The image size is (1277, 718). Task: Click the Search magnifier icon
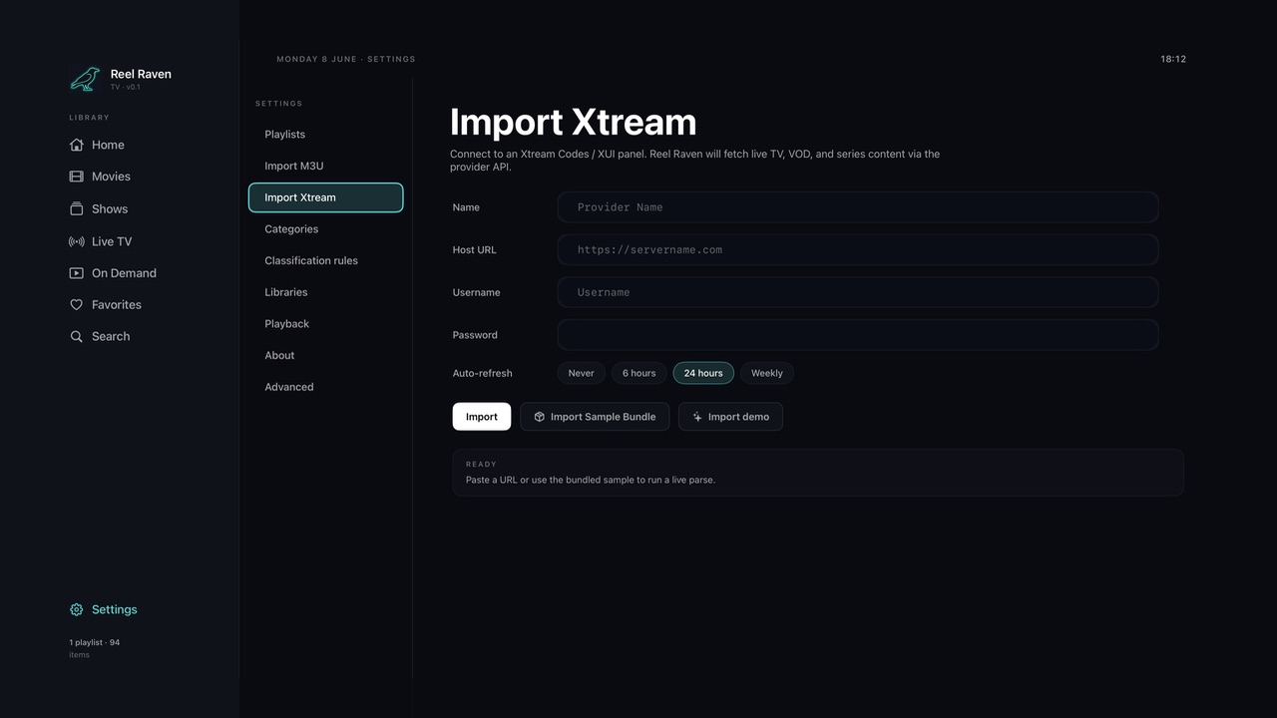[76, 337]
